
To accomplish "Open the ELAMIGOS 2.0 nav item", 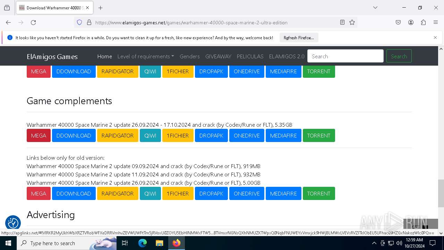I will pyautogui.click(x=287, y=56).
